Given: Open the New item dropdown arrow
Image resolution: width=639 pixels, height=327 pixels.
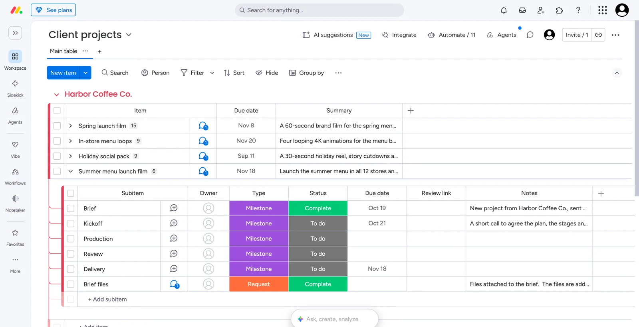Looking at the screenshot, I should [85, 73].
